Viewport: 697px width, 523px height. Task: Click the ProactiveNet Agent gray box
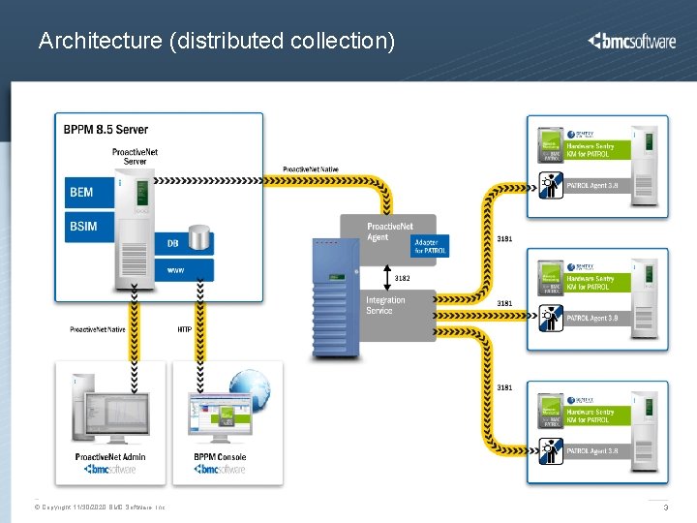point(387,240)
